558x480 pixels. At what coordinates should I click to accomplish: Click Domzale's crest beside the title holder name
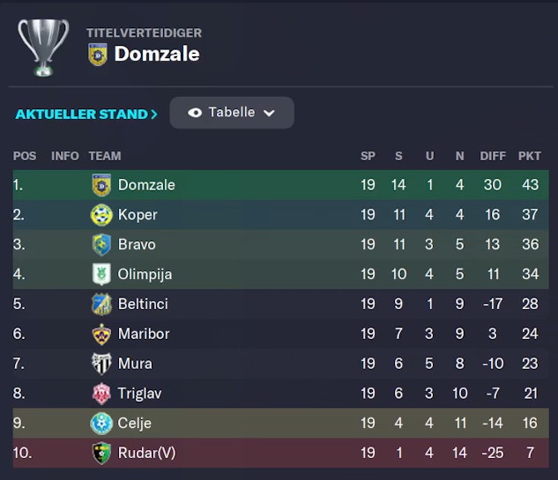coord(97,55)
